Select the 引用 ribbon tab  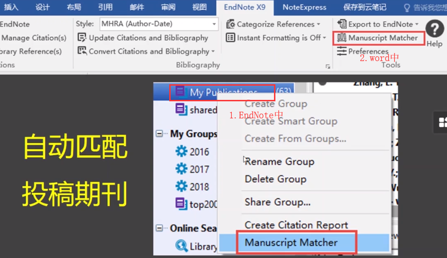click(x=105, y=7)
